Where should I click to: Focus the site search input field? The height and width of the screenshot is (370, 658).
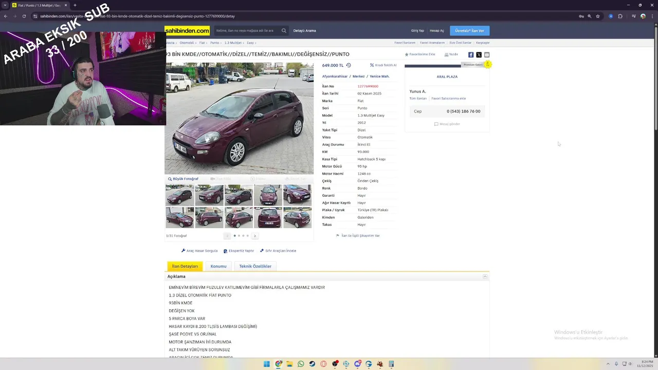tap(248, 30)
